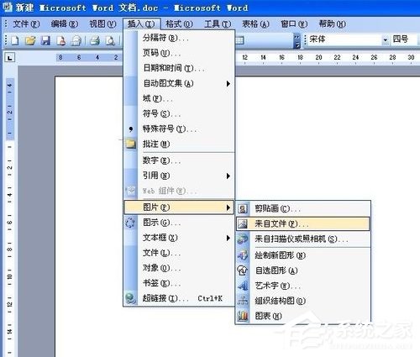
Task: Click the 插入(I) menu
Action: [x=141, y=24]
